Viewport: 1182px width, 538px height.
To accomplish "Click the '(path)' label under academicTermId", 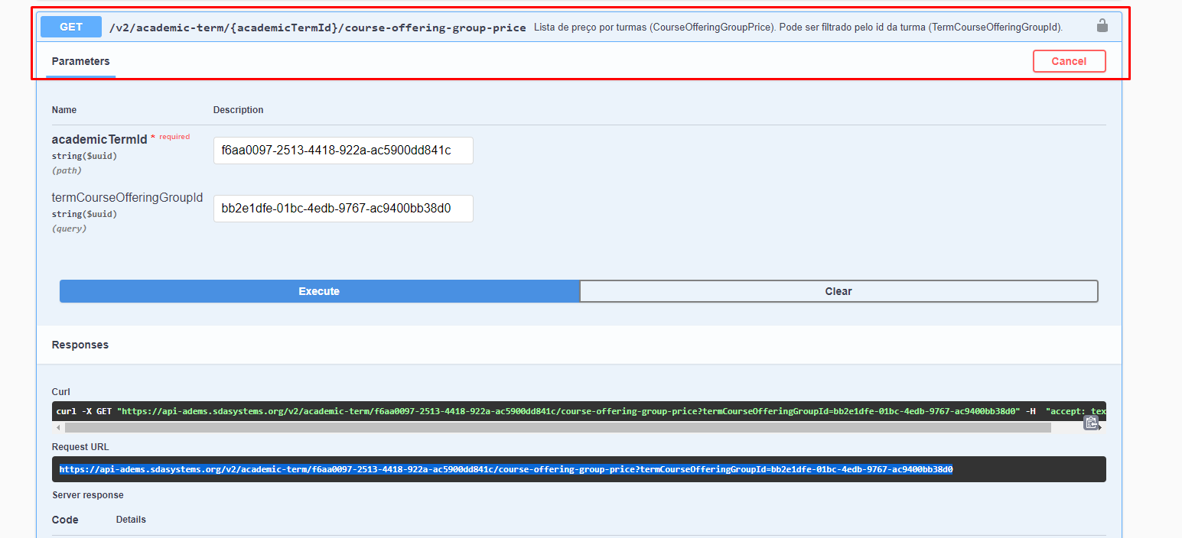I will pos(67,170).
